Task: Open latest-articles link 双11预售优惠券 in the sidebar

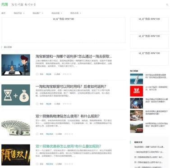Action: tap(148, 162)
